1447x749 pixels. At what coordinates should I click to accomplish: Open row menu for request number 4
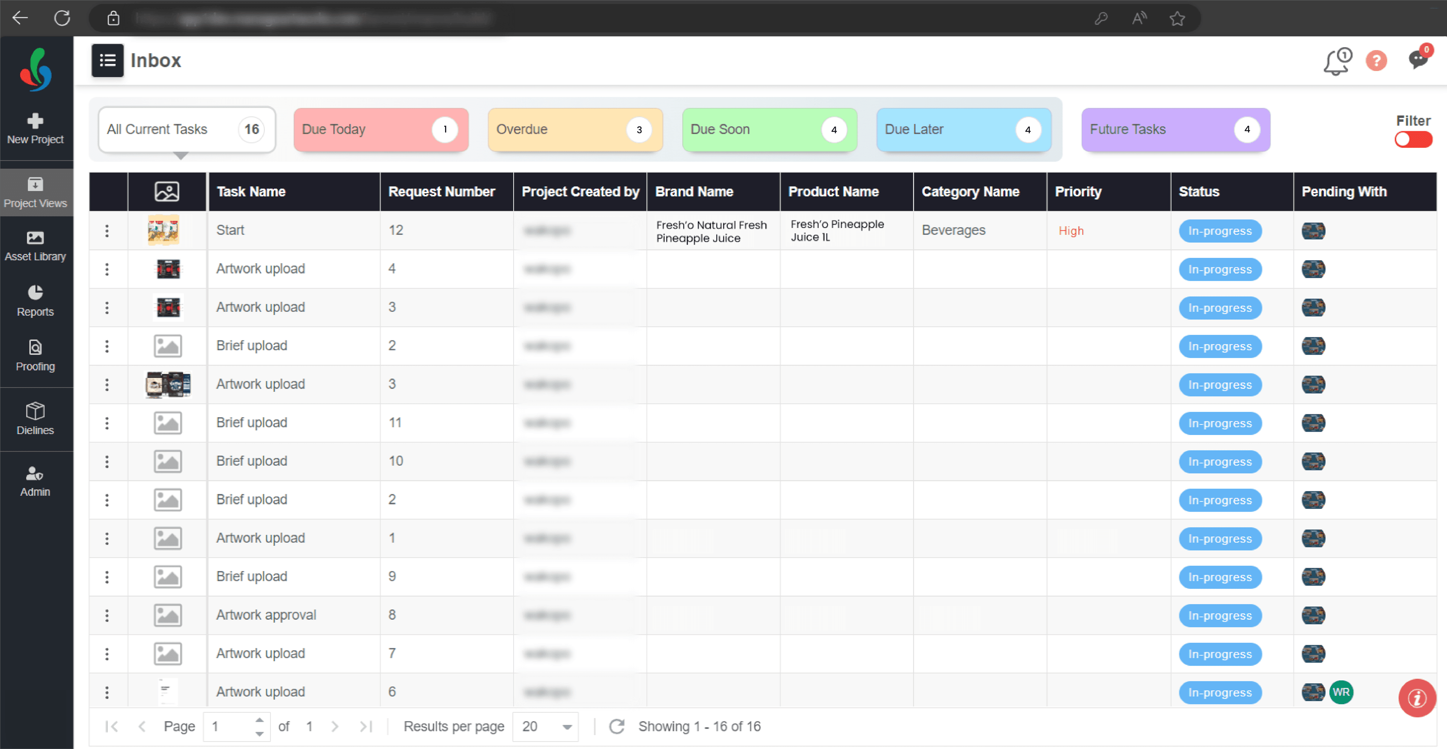point(107,269)
